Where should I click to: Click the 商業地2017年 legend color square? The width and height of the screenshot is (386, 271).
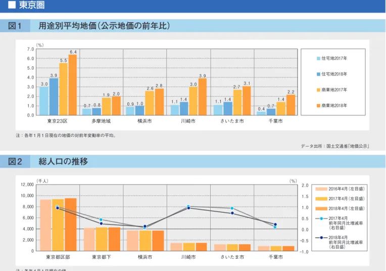click(x=318, y=90)
